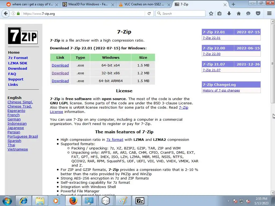Open 7z Format sidebar link

[x=18, y=58]
